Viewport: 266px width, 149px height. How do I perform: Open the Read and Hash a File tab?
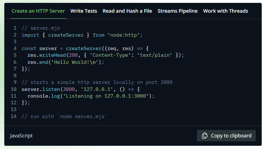[x=127, y=11]
